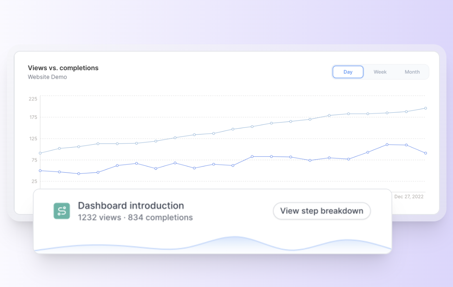The height and width of the screenshot is (287, 453).
Task: Select the Day time range tab
Action: click(348, 72)
